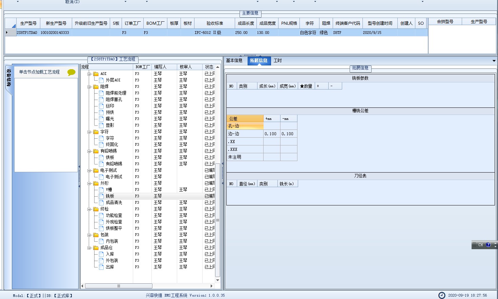Viewport: 498px width, 299px height.
Task: Select the 烘板整平 tree item
Action: 114,228
